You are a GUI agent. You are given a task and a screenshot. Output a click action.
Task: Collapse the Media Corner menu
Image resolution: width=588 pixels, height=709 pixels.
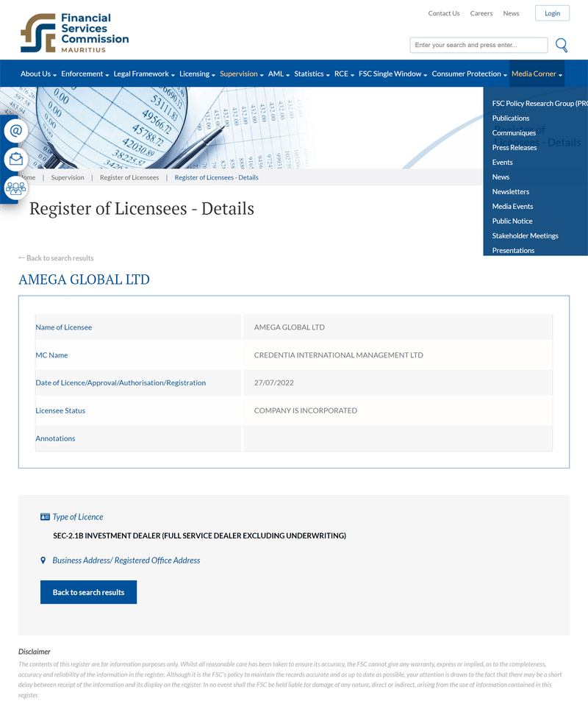tap(537, 74)
